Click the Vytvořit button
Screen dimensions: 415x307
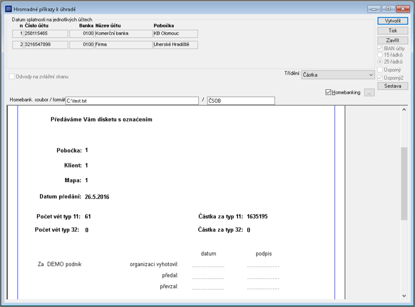coord(393,21)
